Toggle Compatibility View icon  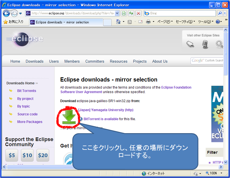tap(124, 13)
